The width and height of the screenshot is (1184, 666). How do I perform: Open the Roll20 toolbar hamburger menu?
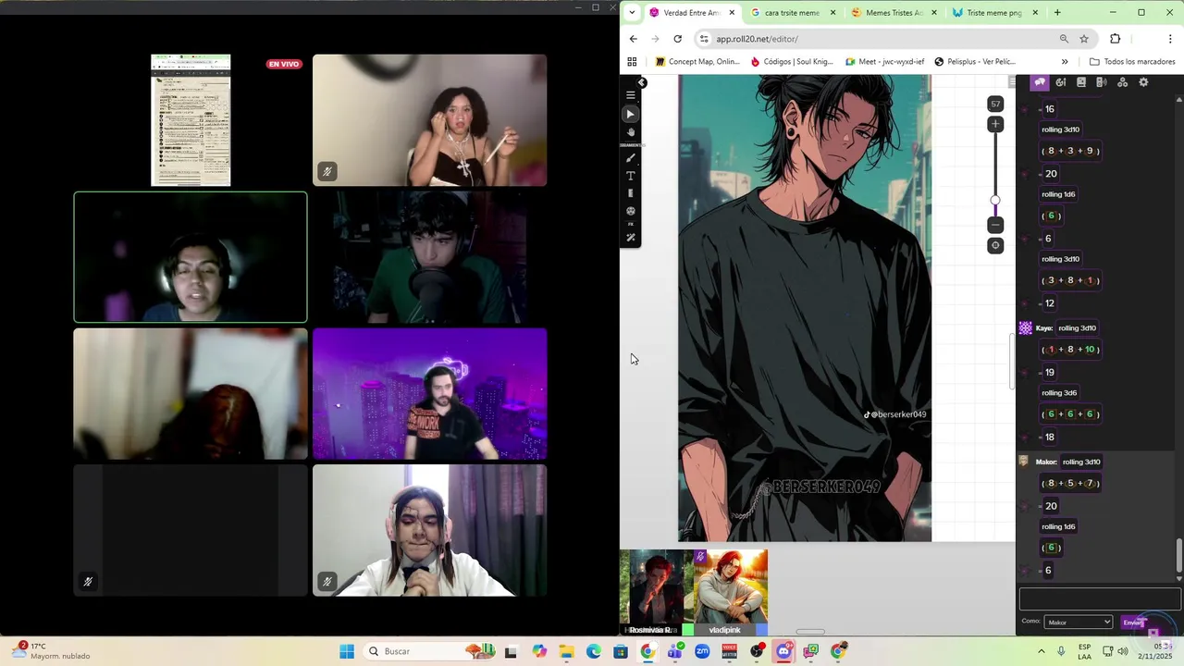(x=631, y=95)
